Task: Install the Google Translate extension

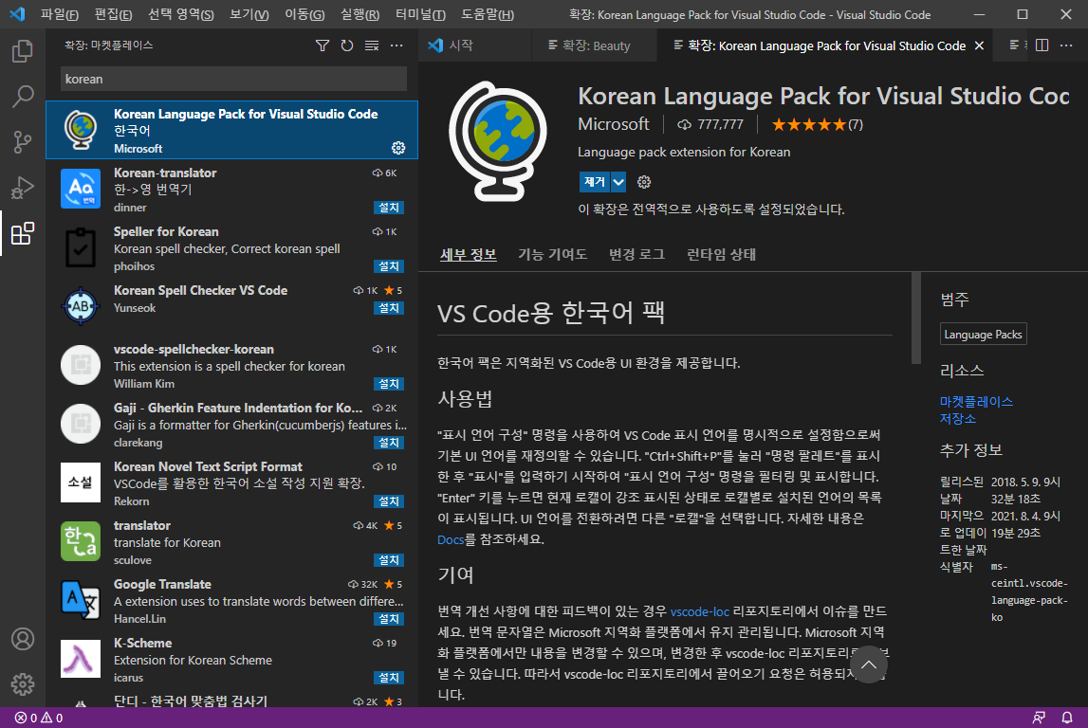Action: (389, 618)
